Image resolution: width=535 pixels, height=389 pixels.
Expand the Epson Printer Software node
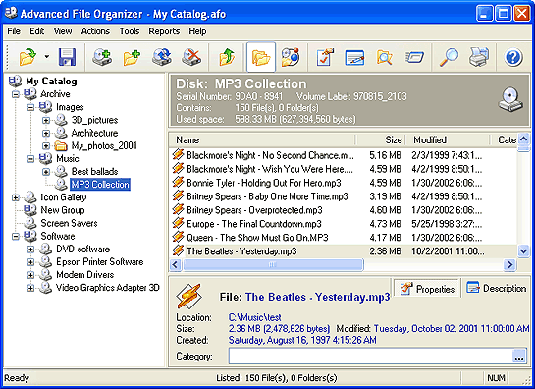31,262
